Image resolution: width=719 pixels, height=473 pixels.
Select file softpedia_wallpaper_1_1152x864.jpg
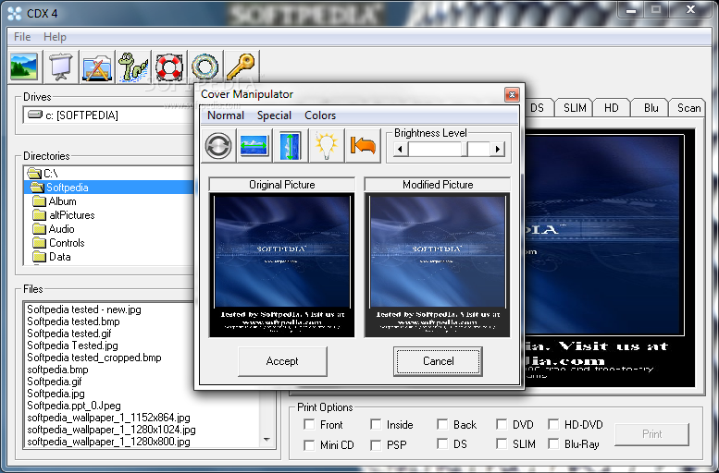[108, 418]
